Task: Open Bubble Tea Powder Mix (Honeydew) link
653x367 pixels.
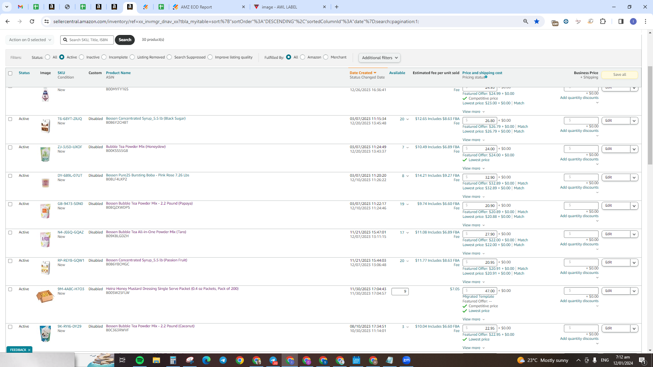Action: 136,147
